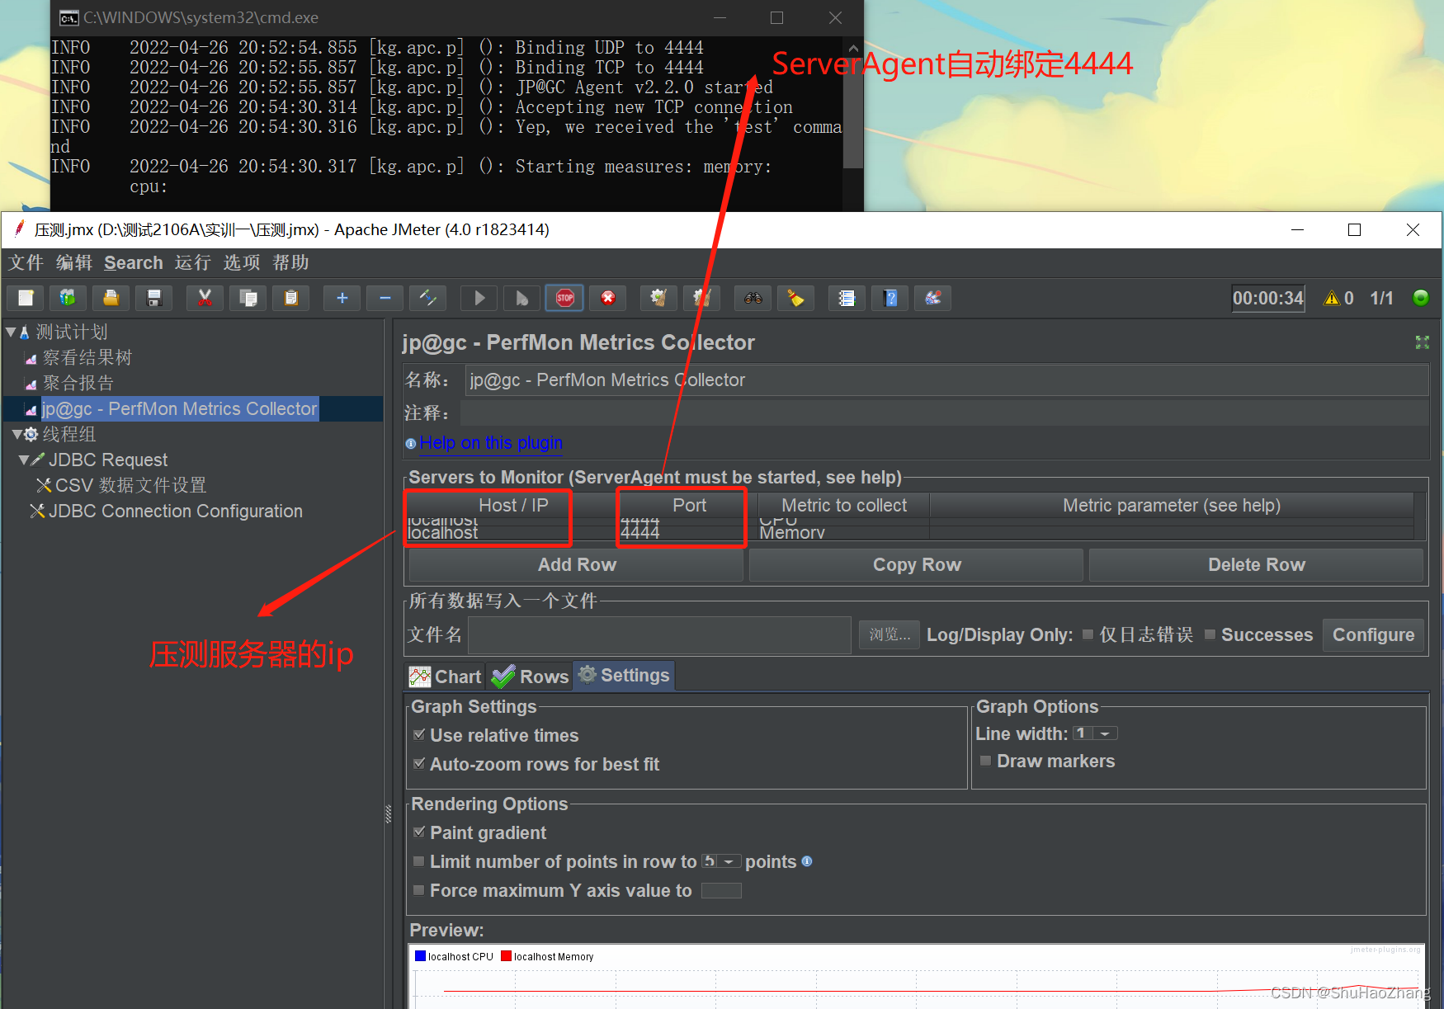Image resolution: width=1444 pixels, height=1009 pixels.
Task: Enable the Draw markers checkbox
Action: pos(985,761)
